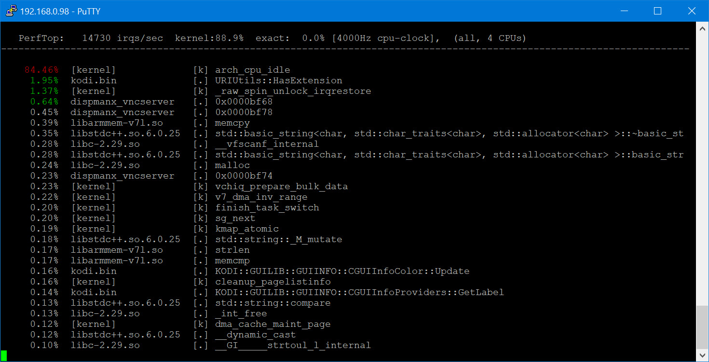Click the red 84.46% overhead value

[x=41, y=70]
